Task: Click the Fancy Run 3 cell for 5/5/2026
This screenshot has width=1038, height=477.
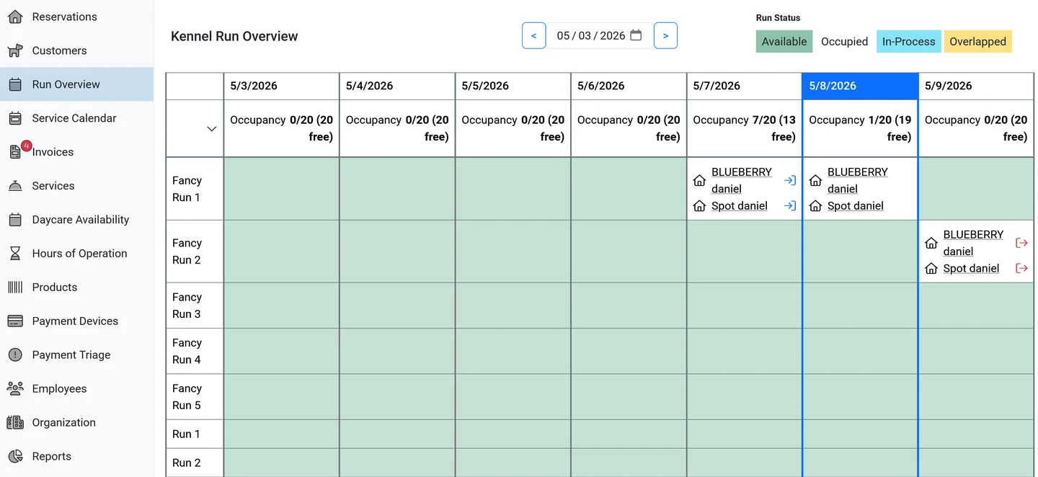Action: pos(513,306)
